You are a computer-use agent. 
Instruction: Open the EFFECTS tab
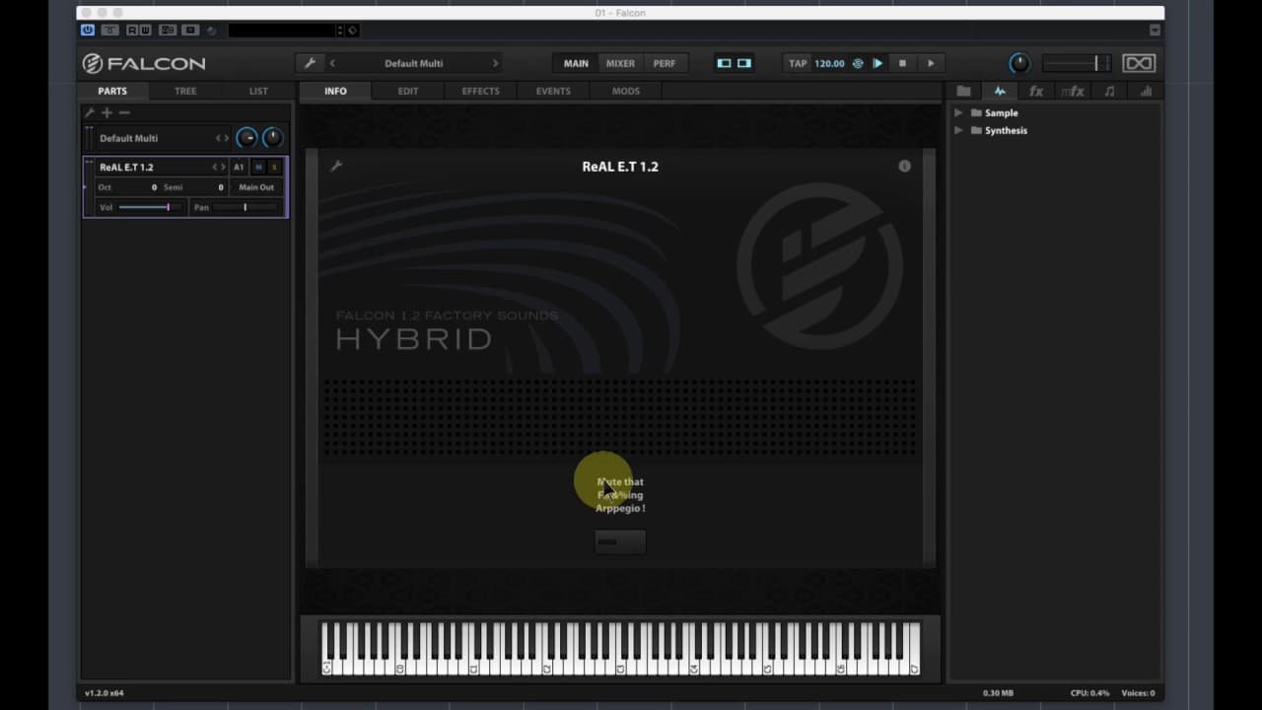480,91
